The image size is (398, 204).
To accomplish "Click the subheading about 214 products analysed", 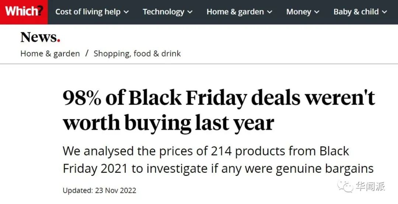I will tap(218, 160).
